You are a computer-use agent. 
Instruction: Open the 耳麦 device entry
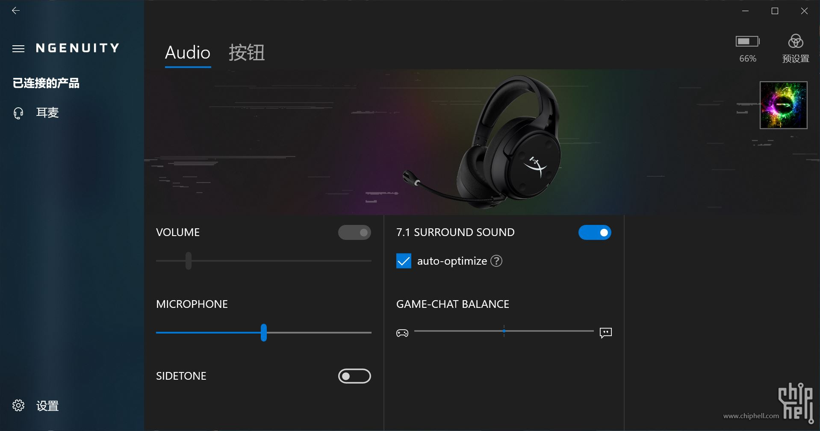(47, 113)
